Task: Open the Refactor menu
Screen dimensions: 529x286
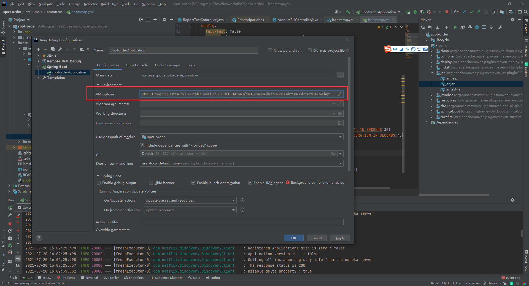Action: [x=91, y=4]
